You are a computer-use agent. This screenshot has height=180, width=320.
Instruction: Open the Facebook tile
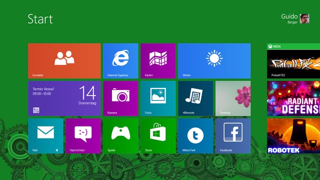tap(233, 136)
